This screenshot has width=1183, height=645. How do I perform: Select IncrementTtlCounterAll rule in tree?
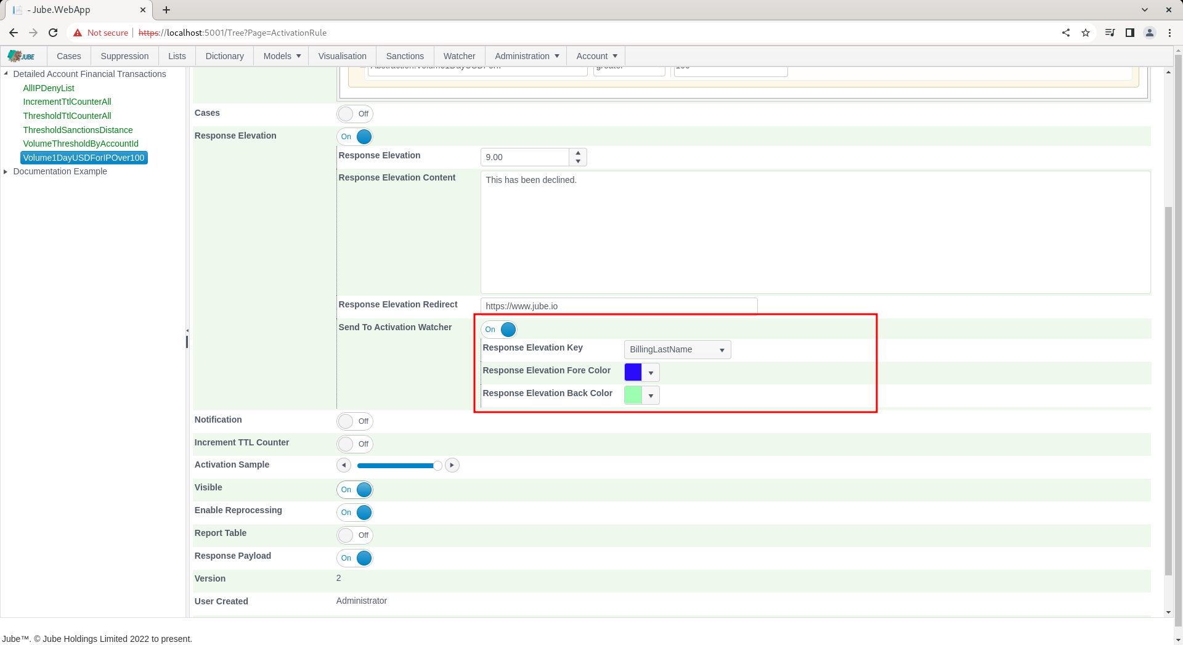(67, 102)
